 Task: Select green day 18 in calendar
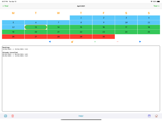tap(149, 27)
